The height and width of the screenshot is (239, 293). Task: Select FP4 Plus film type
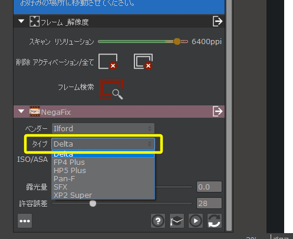click(103, 162)
